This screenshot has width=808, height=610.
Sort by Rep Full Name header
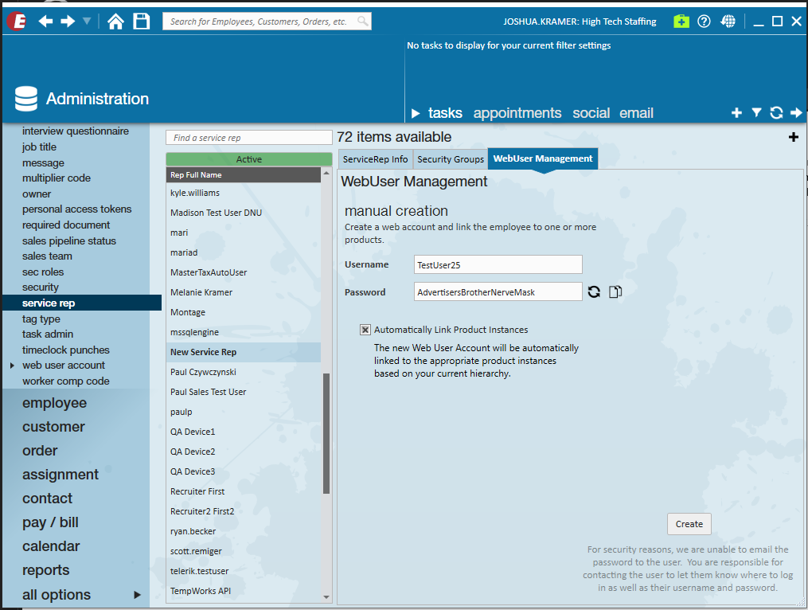click(x=244, y=175)
